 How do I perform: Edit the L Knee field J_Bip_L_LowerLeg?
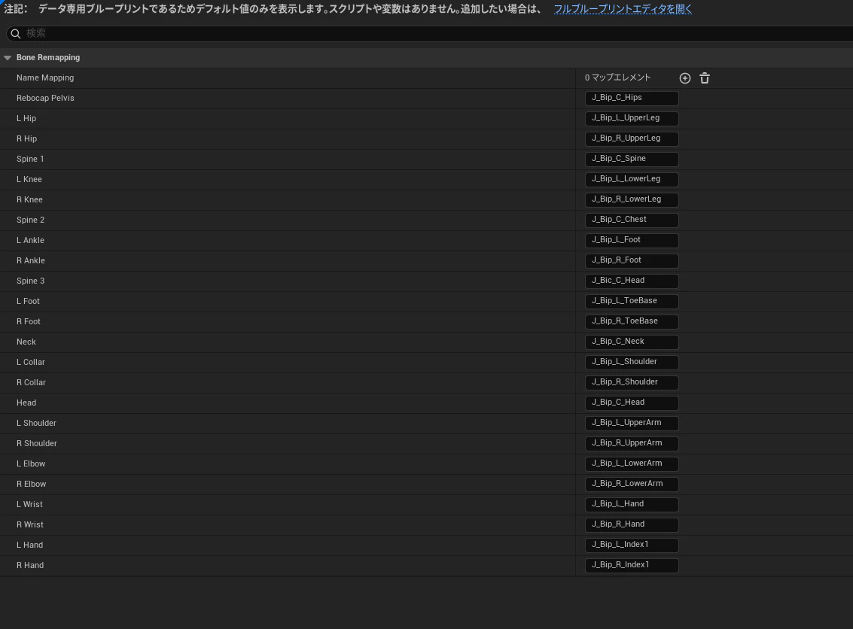pyautogui.click(x=632, y=179)
